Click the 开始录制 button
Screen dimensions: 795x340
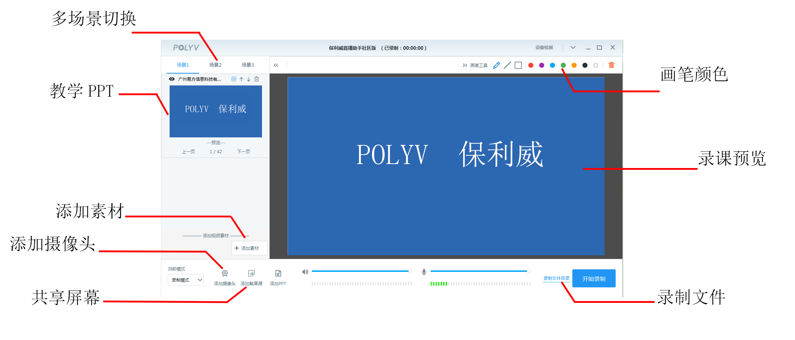click(594, 279)
